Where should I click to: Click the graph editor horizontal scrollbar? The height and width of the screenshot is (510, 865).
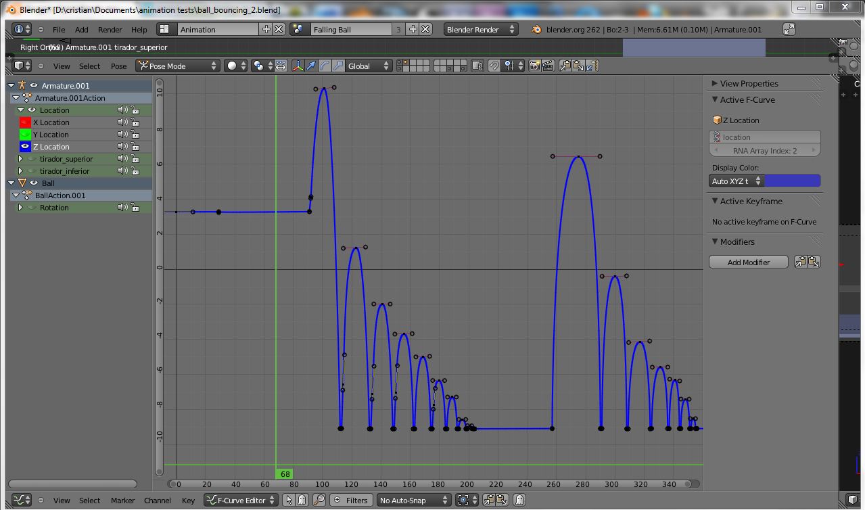coord(433,484)
